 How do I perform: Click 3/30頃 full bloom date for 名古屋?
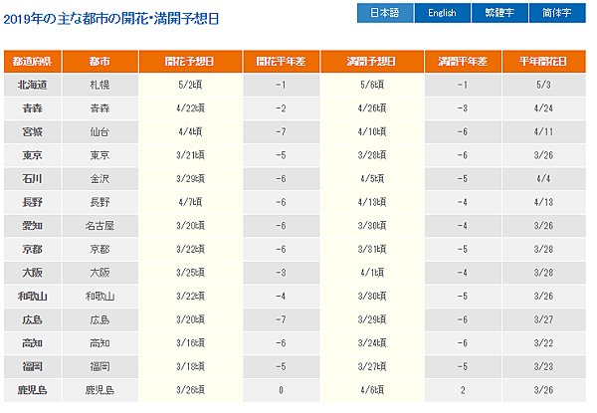372,226
